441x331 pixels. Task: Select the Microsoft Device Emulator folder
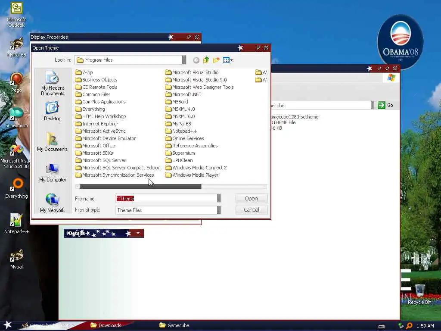pyautogui.click(x=106, y=138)
